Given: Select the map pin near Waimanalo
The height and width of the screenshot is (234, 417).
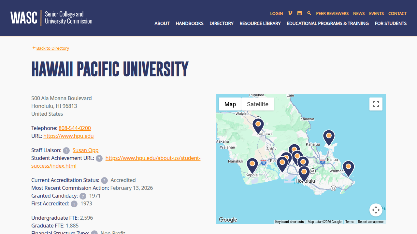Looking at the screenshot, I should 348,168.
